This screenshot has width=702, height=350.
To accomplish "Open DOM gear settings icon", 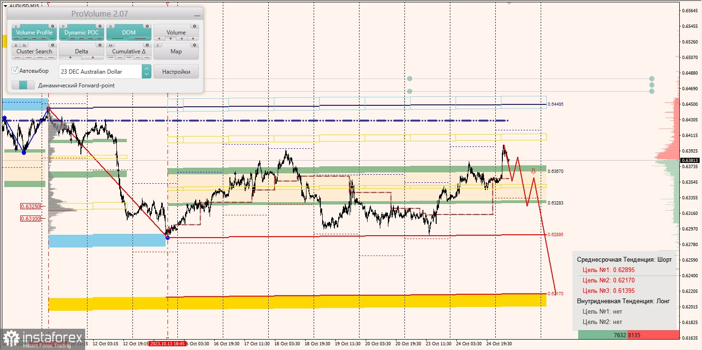I will (147, 26).
